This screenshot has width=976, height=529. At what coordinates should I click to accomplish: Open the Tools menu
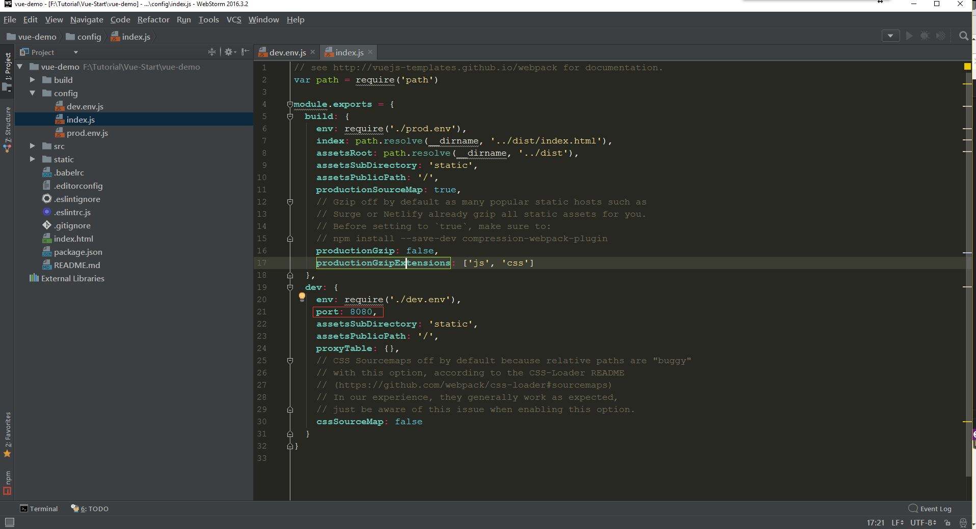208,20
